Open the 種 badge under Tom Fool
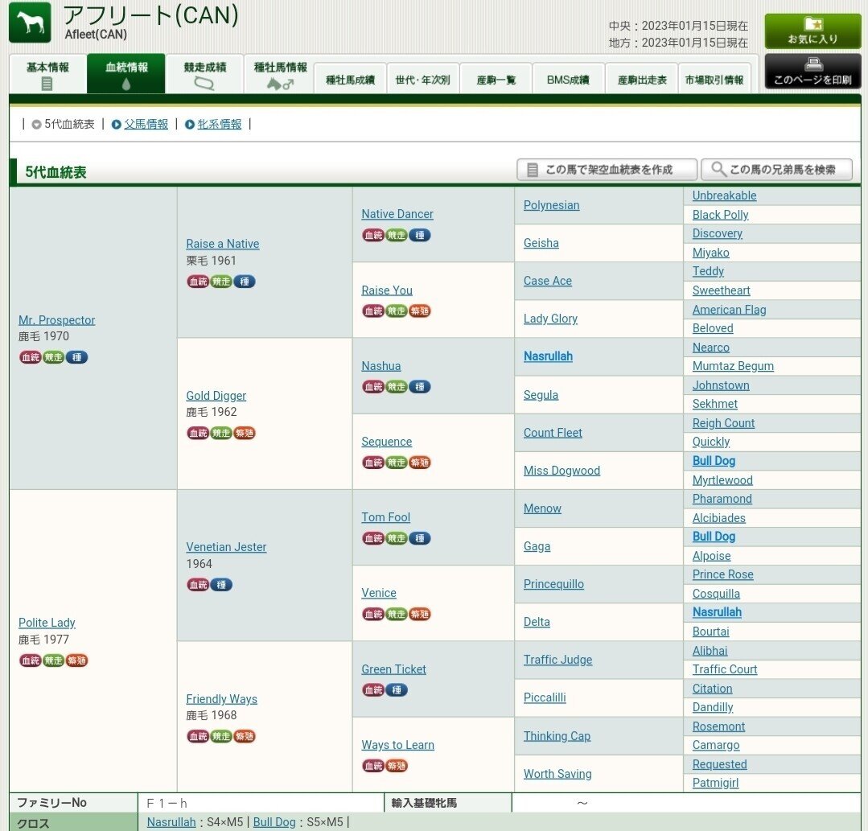 tap(420, 538)
